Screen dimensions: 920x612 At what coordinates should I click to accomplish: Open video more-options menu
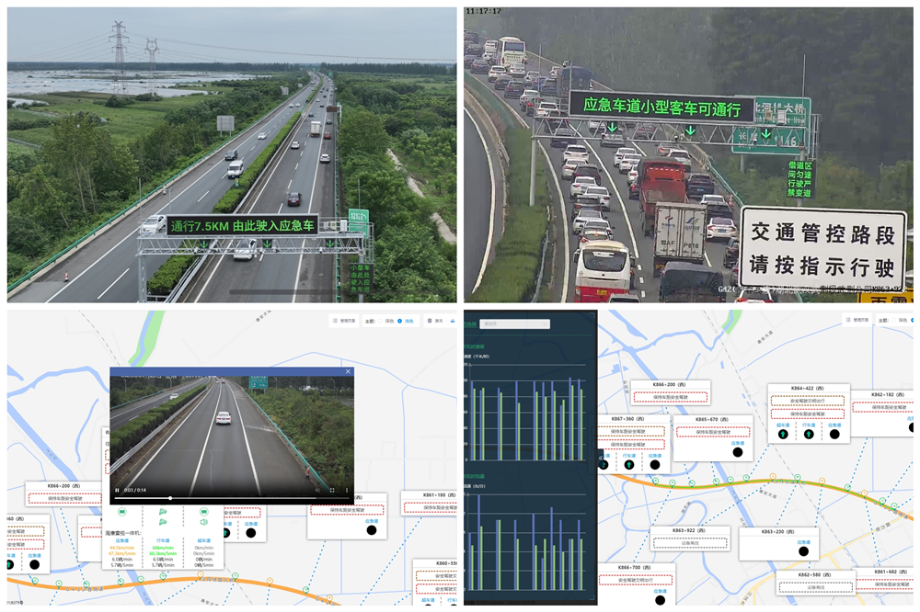(x=347, y=490)
